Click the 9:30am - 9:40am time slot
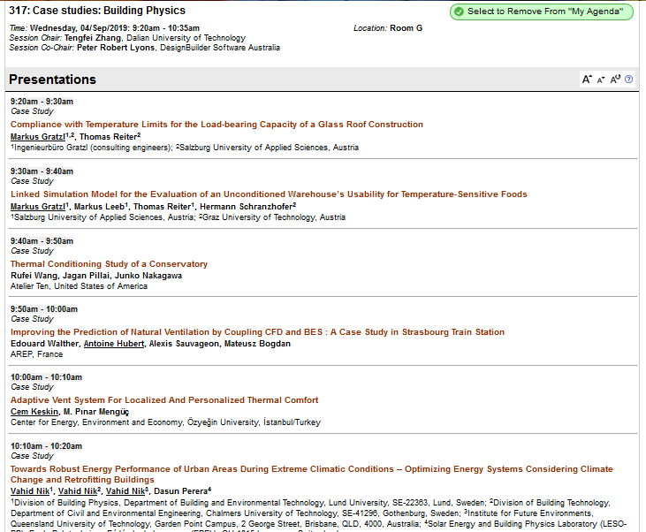 coord(42,171)
